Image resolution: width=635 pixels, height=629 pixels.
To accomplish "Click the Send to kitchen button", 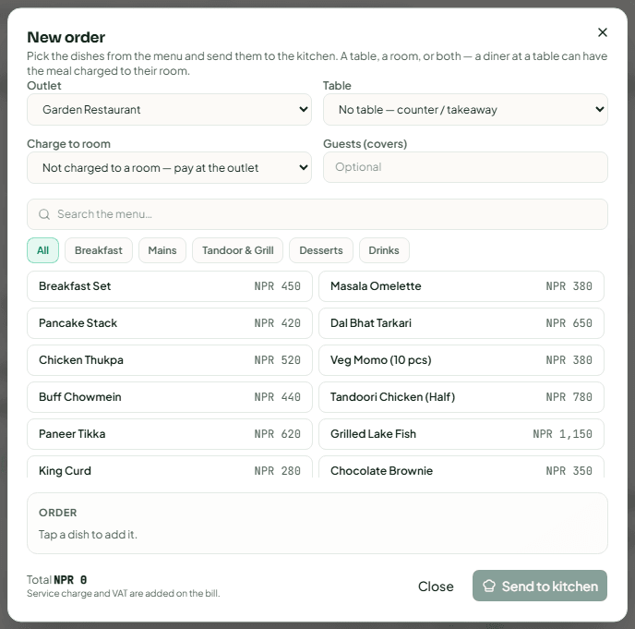I will [x=539, y=586].
